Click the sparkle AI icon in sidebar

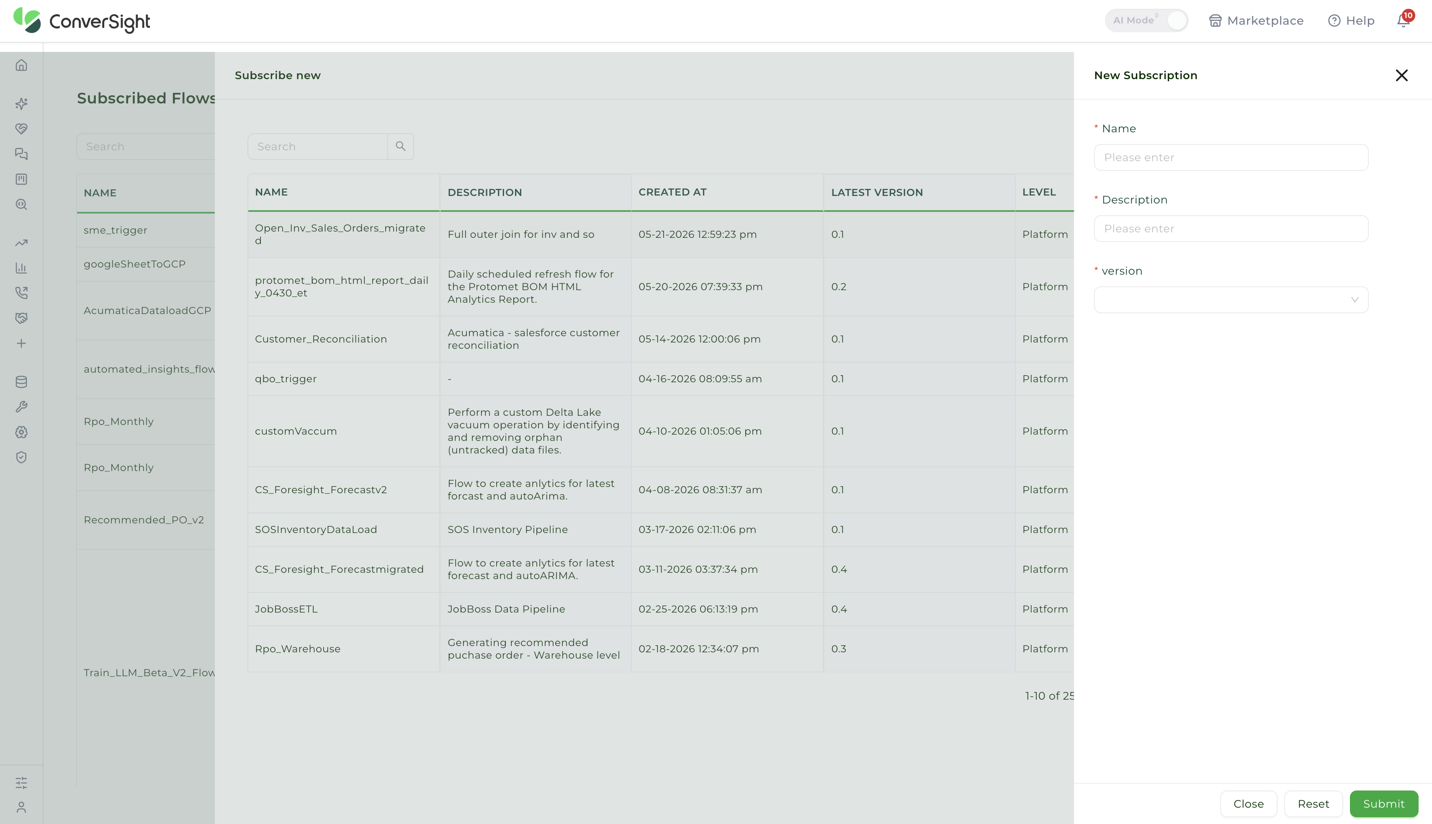pyautogui.click(x=21, y=103)
